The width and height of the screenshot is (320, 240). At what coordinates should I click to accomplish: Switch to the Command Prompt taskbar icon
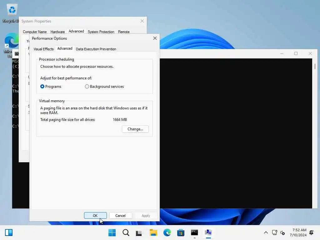coord(194,232)
